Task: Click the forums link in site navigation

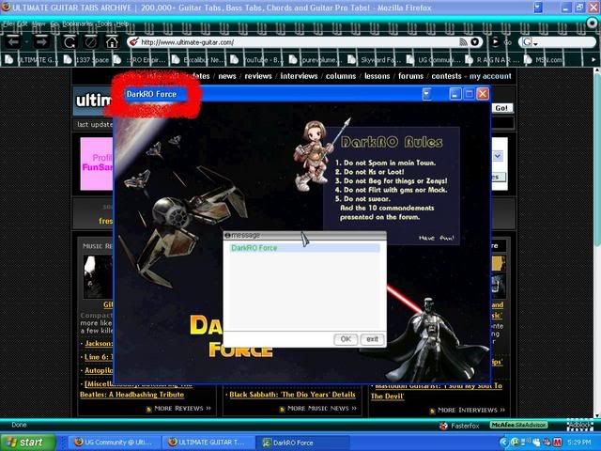Action: (x=410, y=76)
